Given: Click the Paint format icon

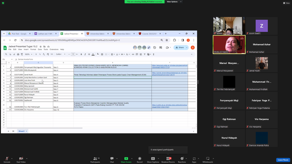Looking at the screenshot, I should pos(22,54).
